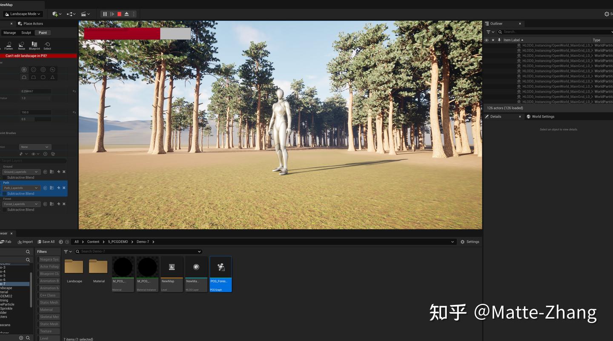Open the Ground_LayerInfo dropdown
613x341 pixels.
click(20, 172)
